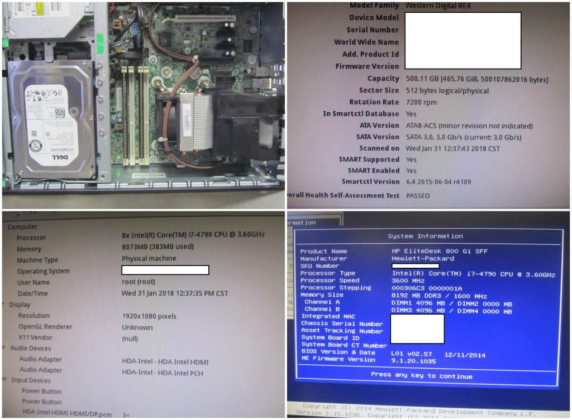Click the '3600 MHz' processor speed value

(x=408, y=281)
